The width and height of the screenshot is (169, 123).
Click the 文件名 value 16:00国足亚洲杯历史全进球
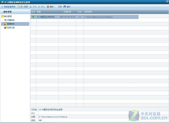[x=51, y=109]
